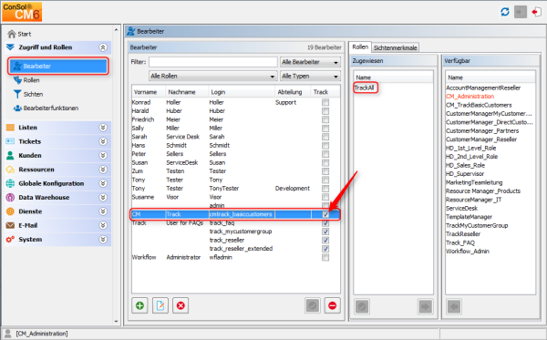This screenshot has width=547, height=340.
Task: Expand the Ressourcen section
Action: (x=103, y=170)
